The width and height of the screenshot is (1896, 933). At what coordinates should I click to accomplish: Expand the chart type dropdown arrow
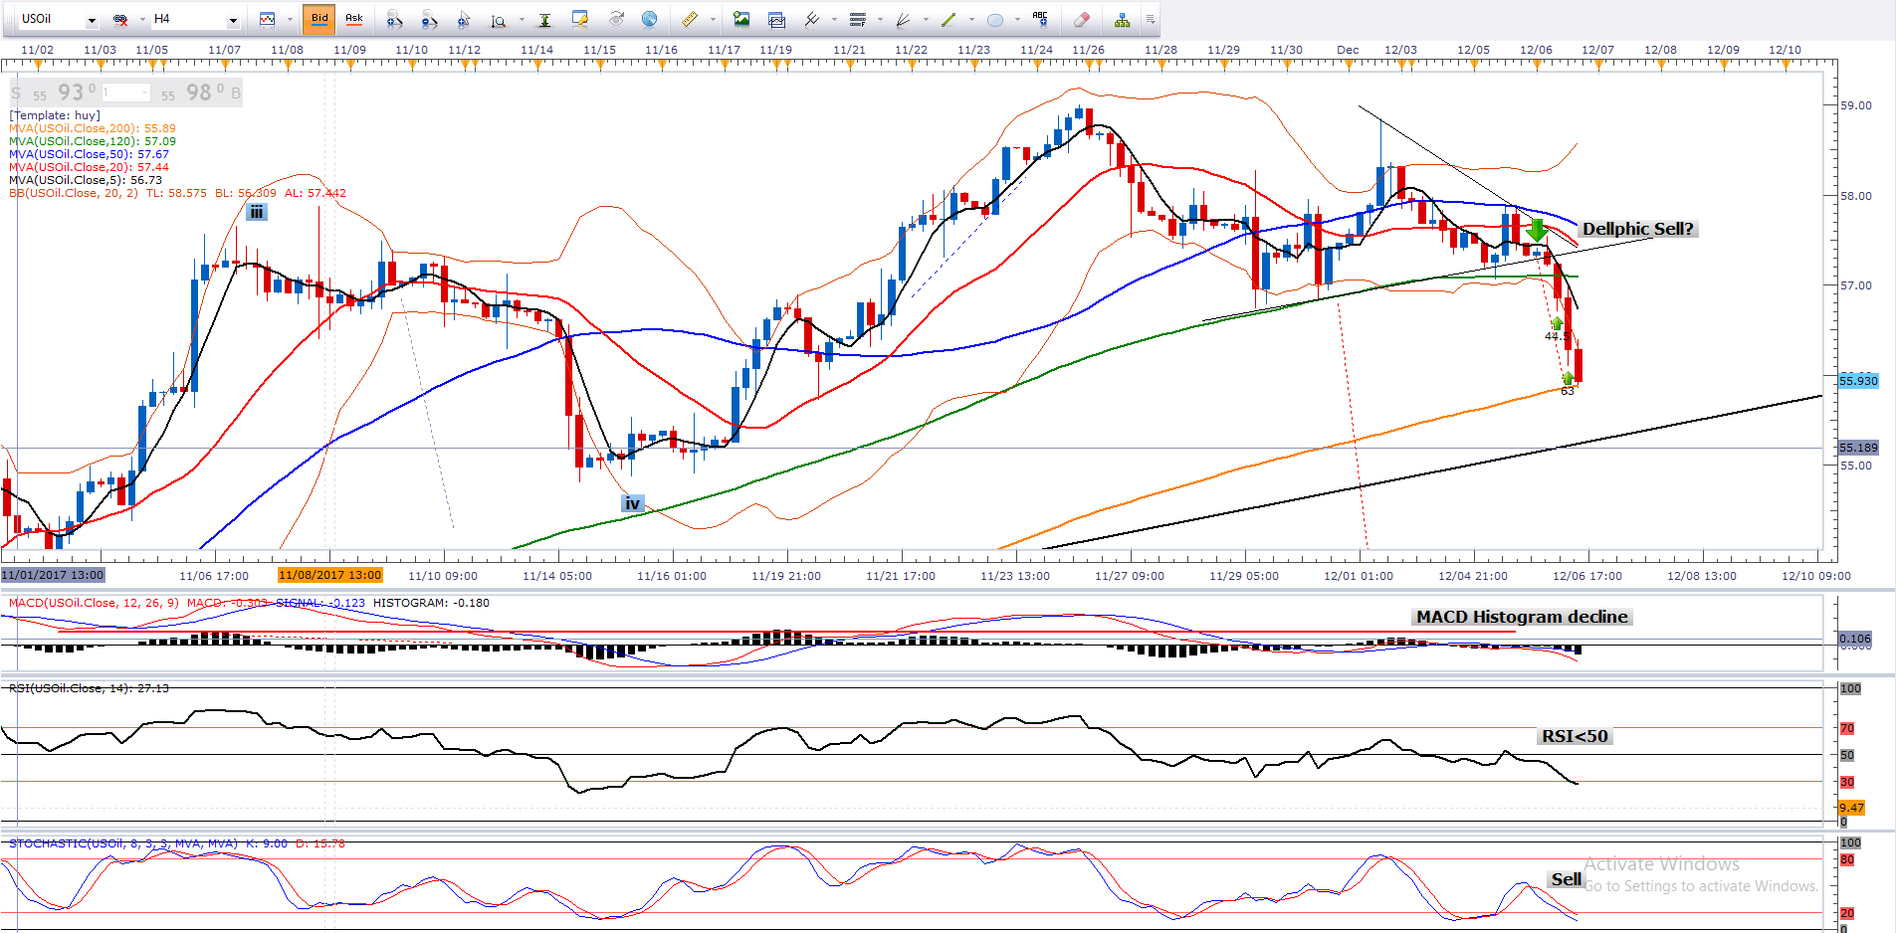pyautogui.click(x=290, y=19)
